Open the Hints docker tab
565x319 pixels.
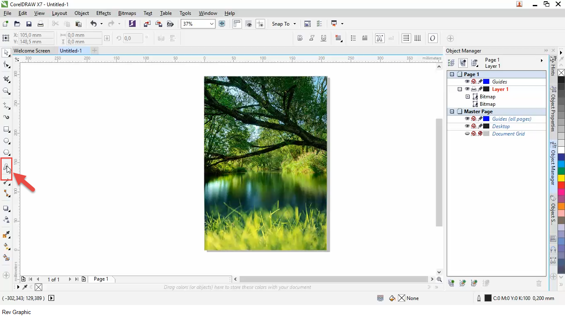[x=553, y=66]
